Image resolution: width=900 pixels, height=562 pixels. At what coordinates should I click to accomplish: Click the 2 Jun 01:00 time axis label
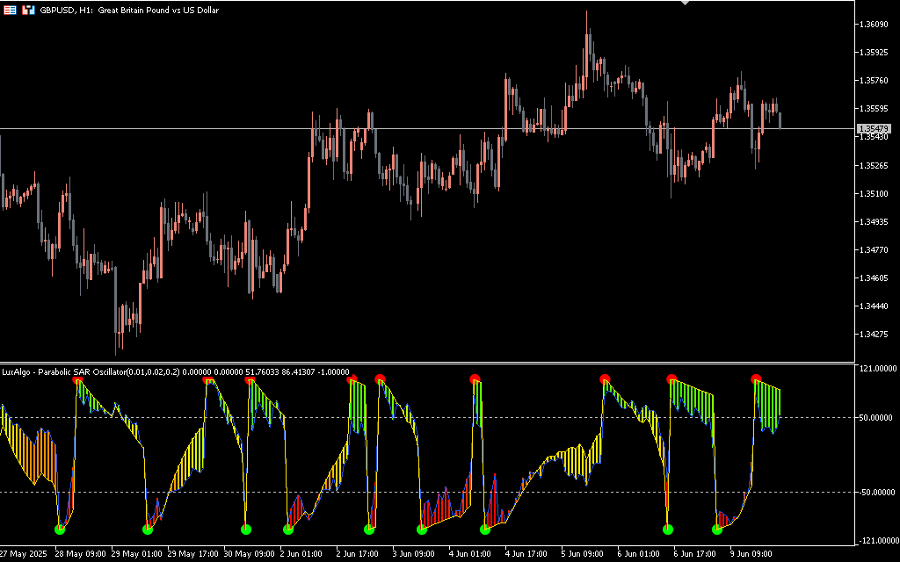tap(301, 554)
